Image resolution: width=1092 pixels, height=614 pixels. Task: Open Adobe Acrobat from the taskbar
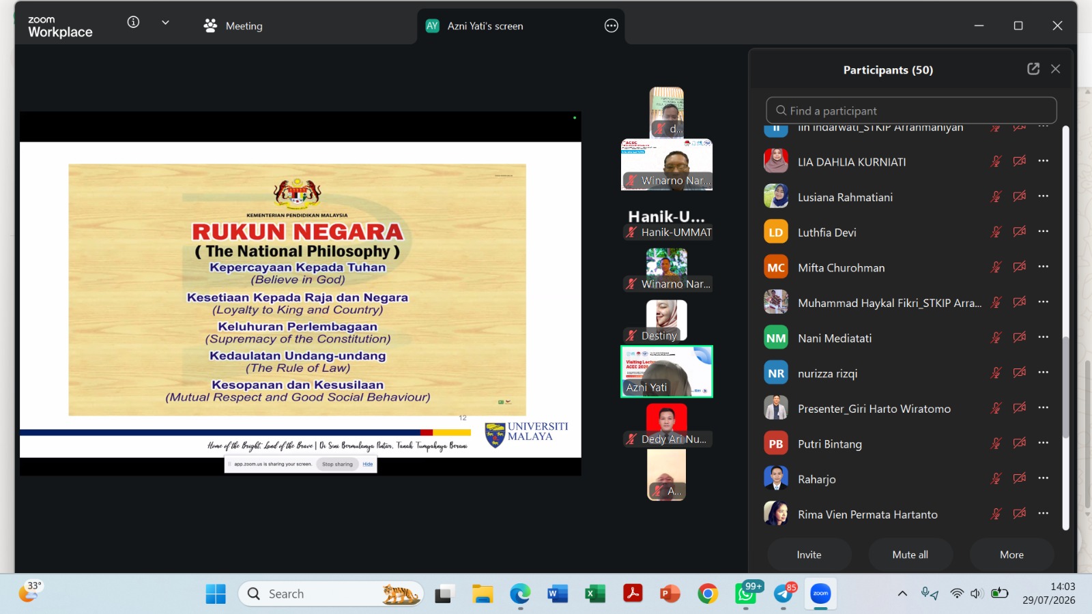[x=633, y=594]
